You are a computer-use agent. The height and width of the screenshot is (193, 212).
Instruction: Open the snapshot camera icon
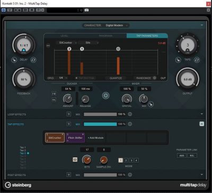click(x=86, y=10)
